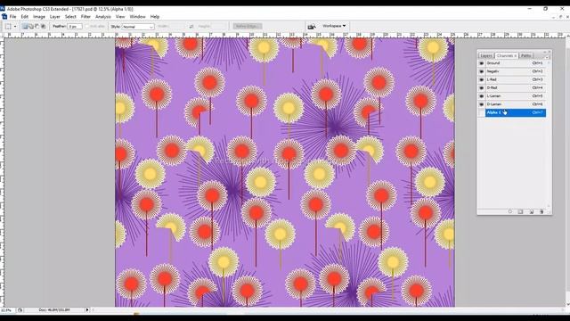Image resolution: width=570 pixels, height=321 pixels.
Task: Minimize the document window in menu bar
Action: coord(553,17)
